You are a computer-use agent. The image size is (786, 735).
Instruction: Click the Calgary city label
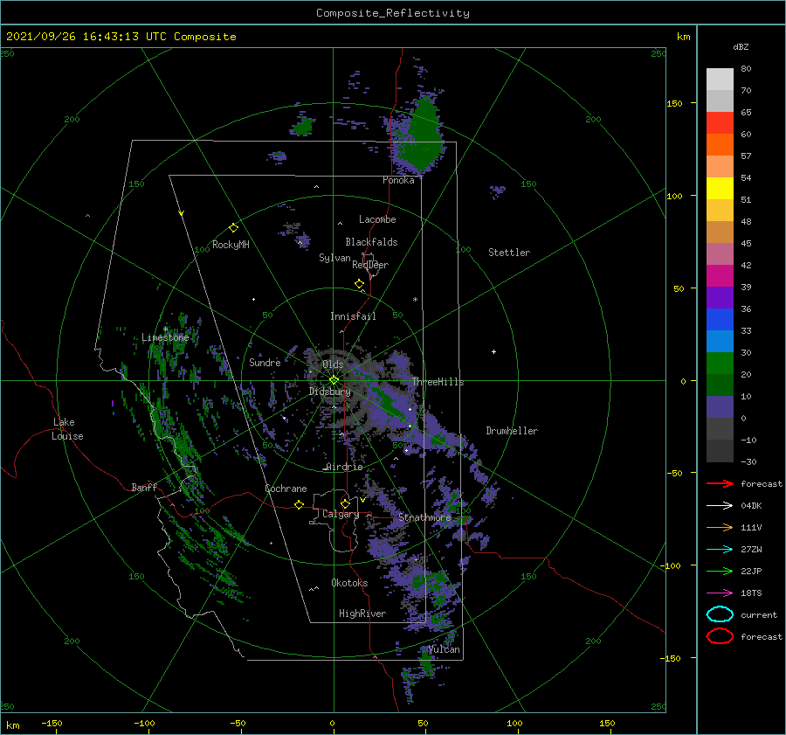coord(341,514)
